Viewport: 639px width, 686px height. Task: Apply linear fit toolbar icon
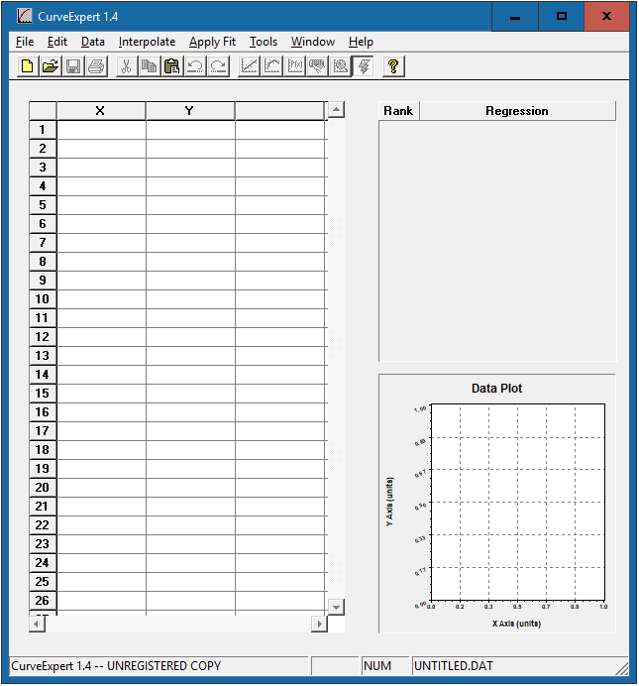click(249, 66)
